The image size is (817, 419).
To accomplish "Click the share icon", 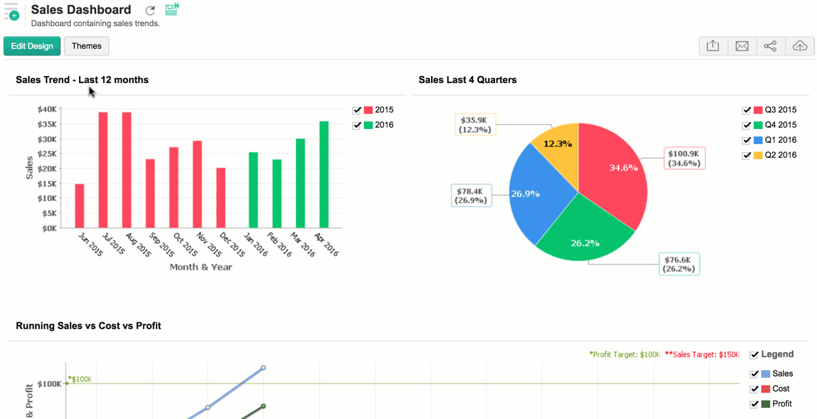I will coord(770,46).
